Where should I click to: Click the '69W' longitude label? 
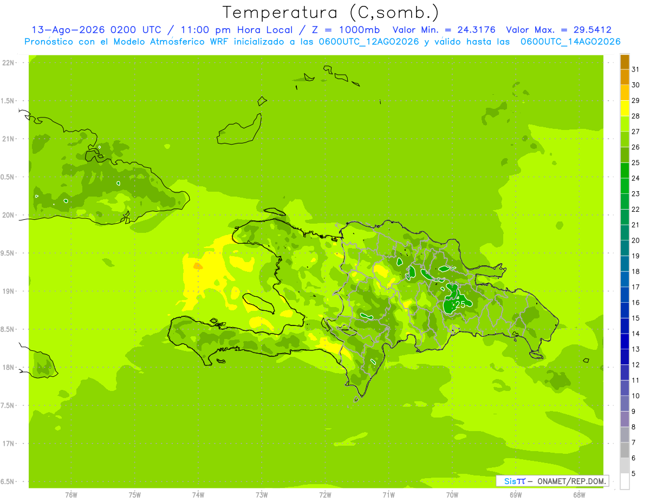(516, 495)
